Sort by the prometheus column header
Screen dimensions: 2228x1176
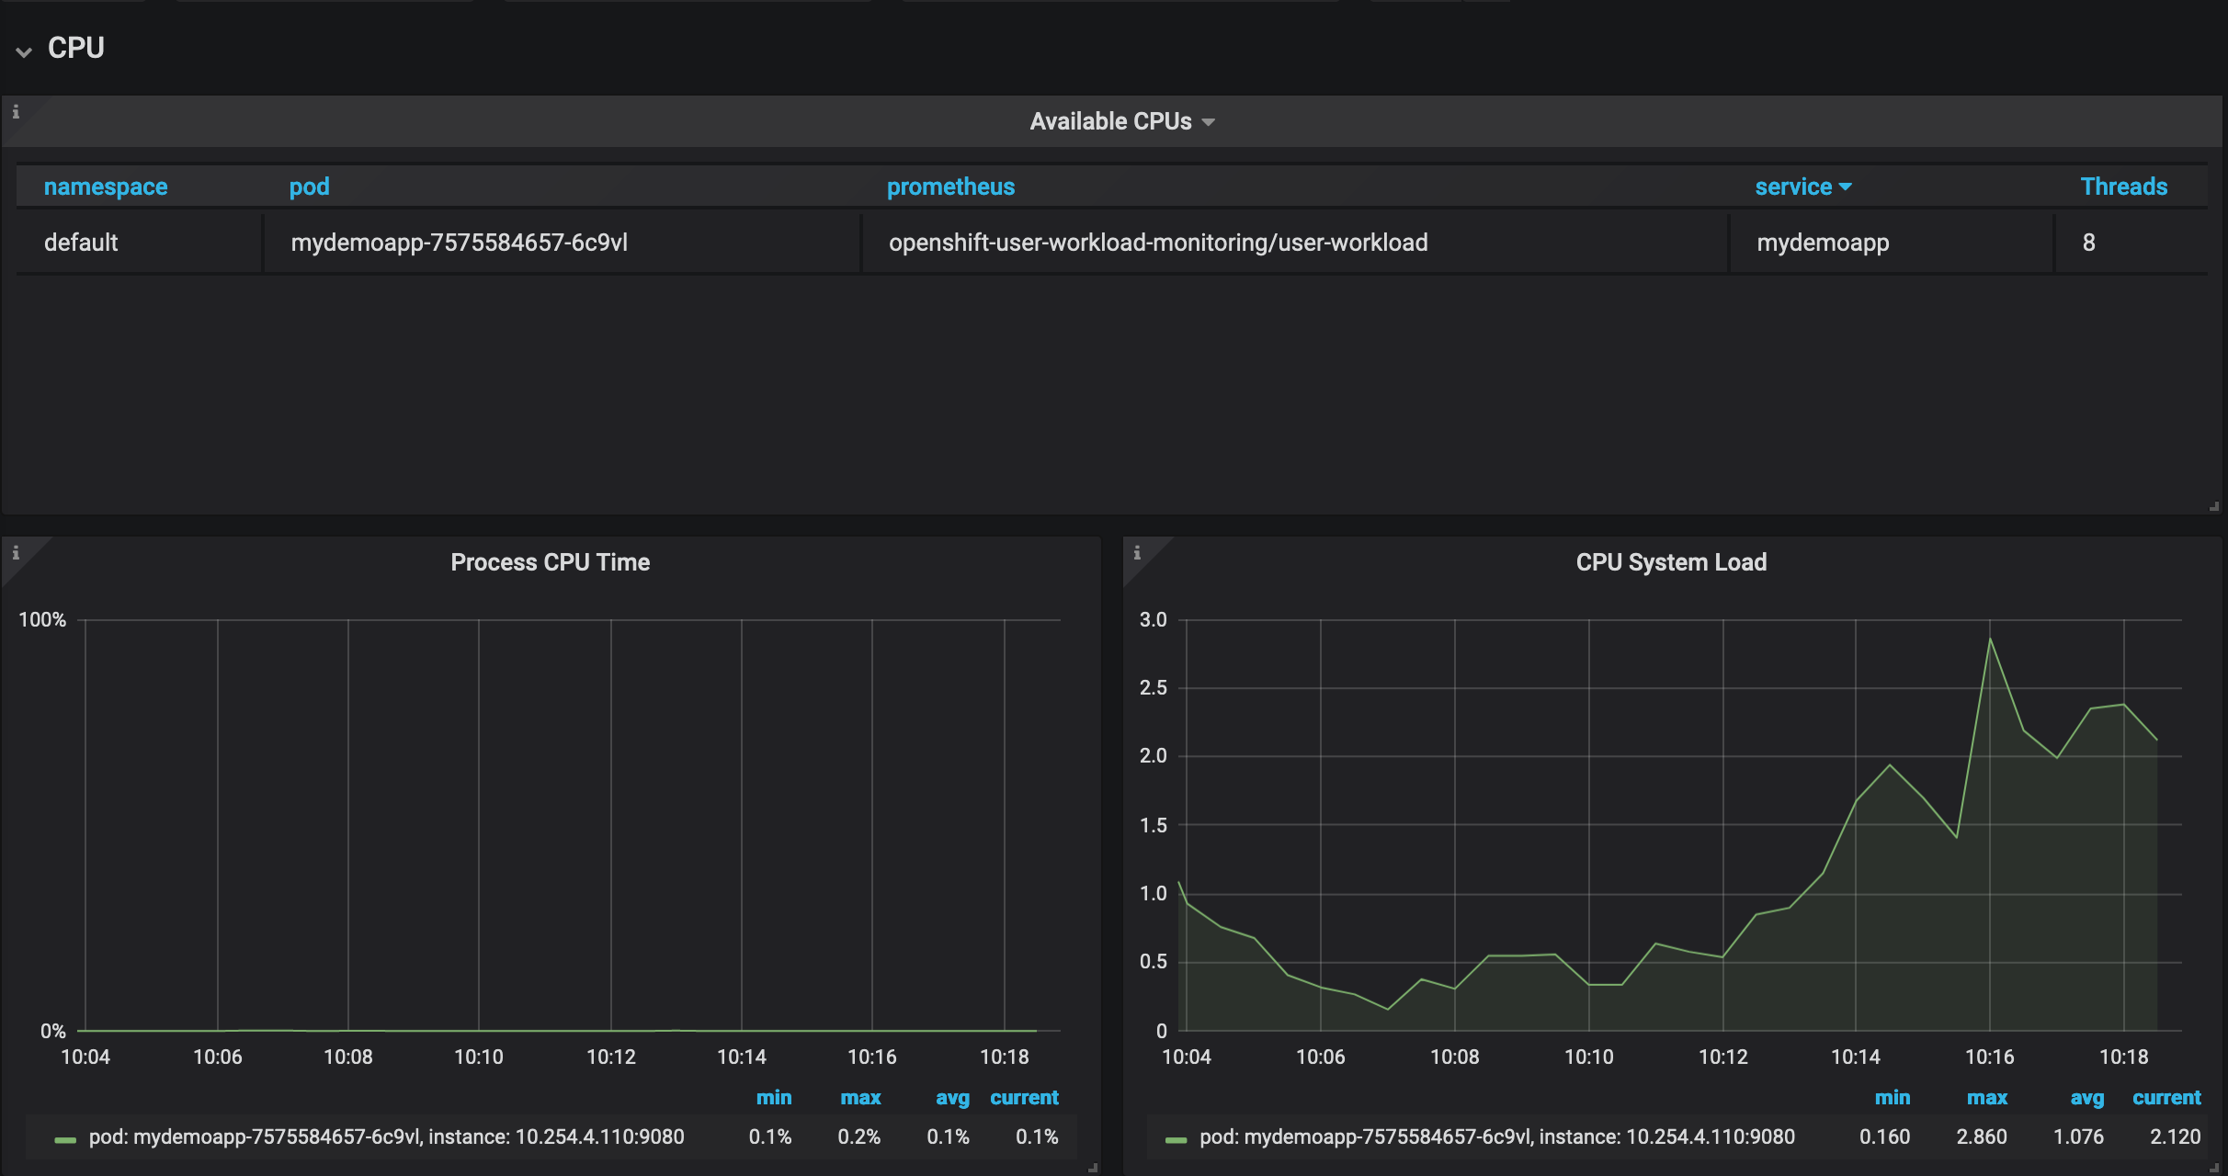(x=950, y=187)
